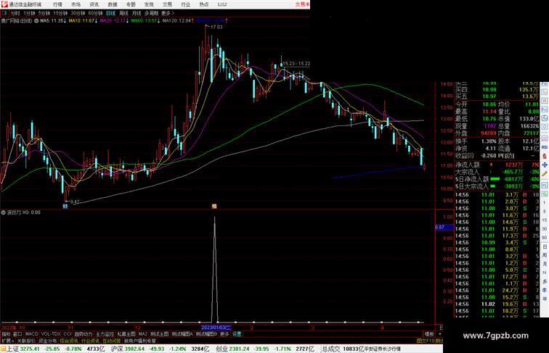
Task: Open the 热点 menu
Action: coord(204,4)
